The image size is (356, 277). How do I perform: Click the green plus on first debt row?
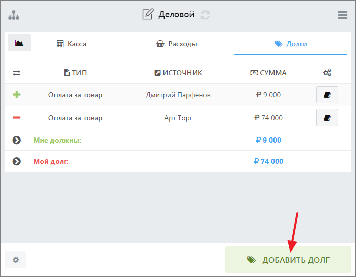(16, 95)
